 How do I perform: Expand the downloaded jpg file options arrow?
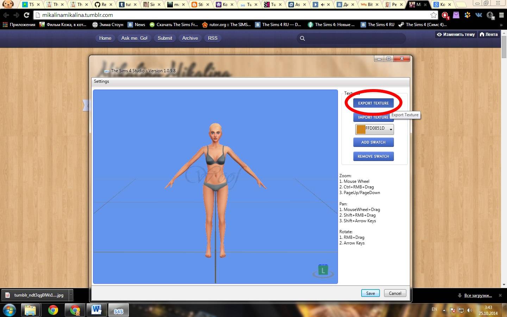click(71, 295)
